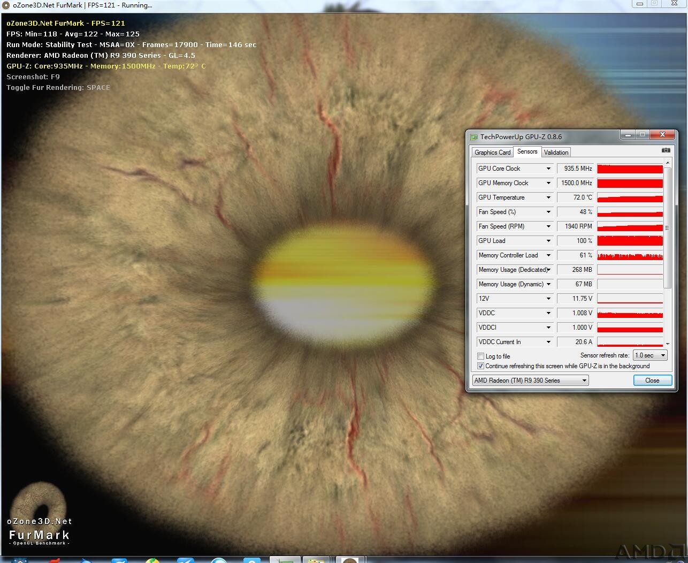This screenshot has height=563, width=688.
Task: Open the GPU Memory Clock sensor dropdown
Action: click(x=548, y=183)
